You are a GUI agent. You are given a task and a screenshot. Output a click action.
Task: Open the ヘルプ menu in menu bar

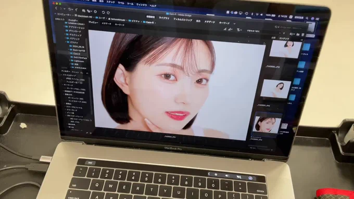point(153,5)
